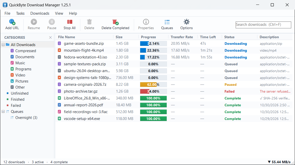Viewport: 295px width, 165px height.
Task: Click the 22.36% progress bar of mountain-flight
Action: [x=153, y=50]
